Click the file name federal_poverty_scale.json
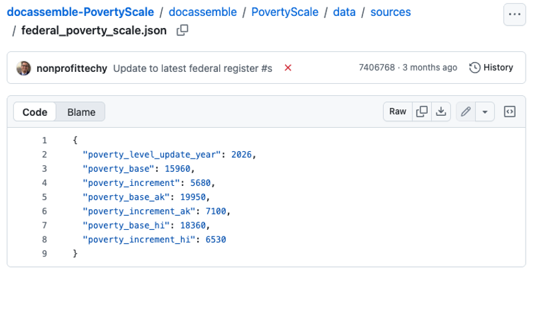The width and height of the screenshot is (533, 313). pyautogui.click(x=94, y=31)
